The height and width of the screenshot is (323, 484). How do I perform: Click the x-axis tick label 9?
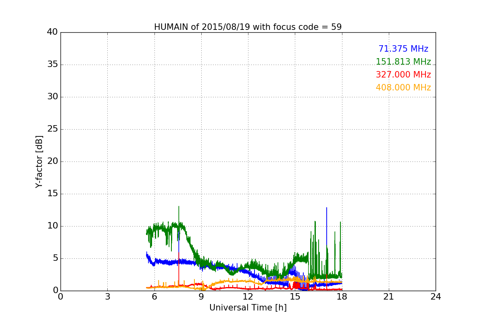[201, 297]
